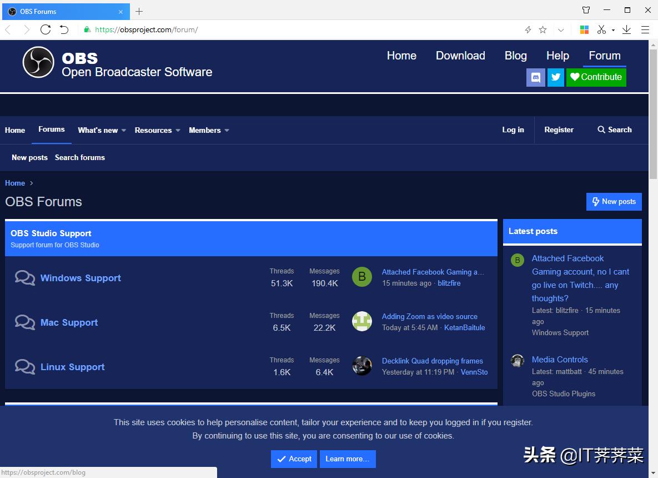Select the Forums navigation tab
The width and height of the screenshot is (658, 478).
tap(52, 130)
